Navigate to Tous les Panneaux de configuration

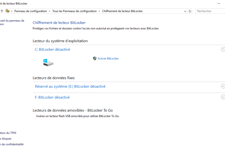(x=74, y=11)
